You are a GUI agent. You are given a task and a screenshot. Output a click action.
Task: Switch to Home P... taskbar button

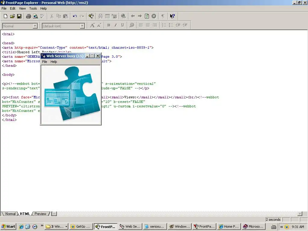[x=229, y=226]
